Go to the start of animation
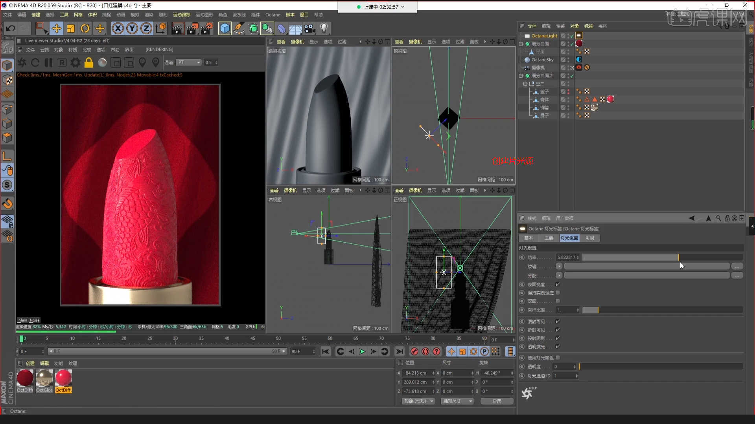 pyautogui.click(x=325, y=351)
